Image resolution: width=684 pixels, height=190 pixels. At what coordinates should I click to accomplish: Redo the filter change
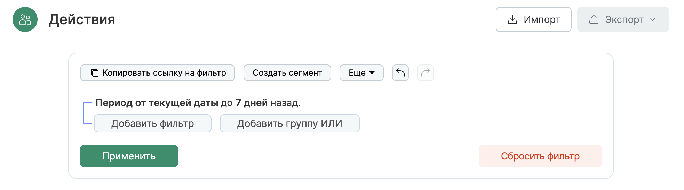click(x=425, y=73)
